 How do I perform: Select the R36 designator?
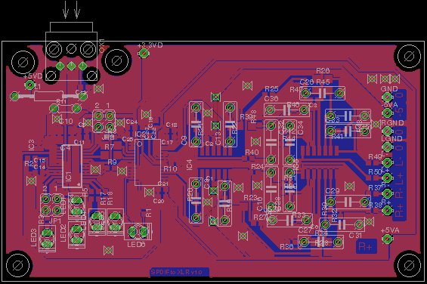[286, 247]
